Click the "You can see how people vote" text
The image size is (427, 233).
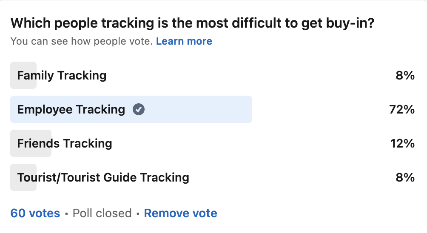coord(81,41)
